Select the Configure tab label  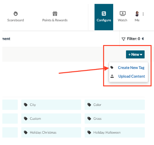[104, 20]
